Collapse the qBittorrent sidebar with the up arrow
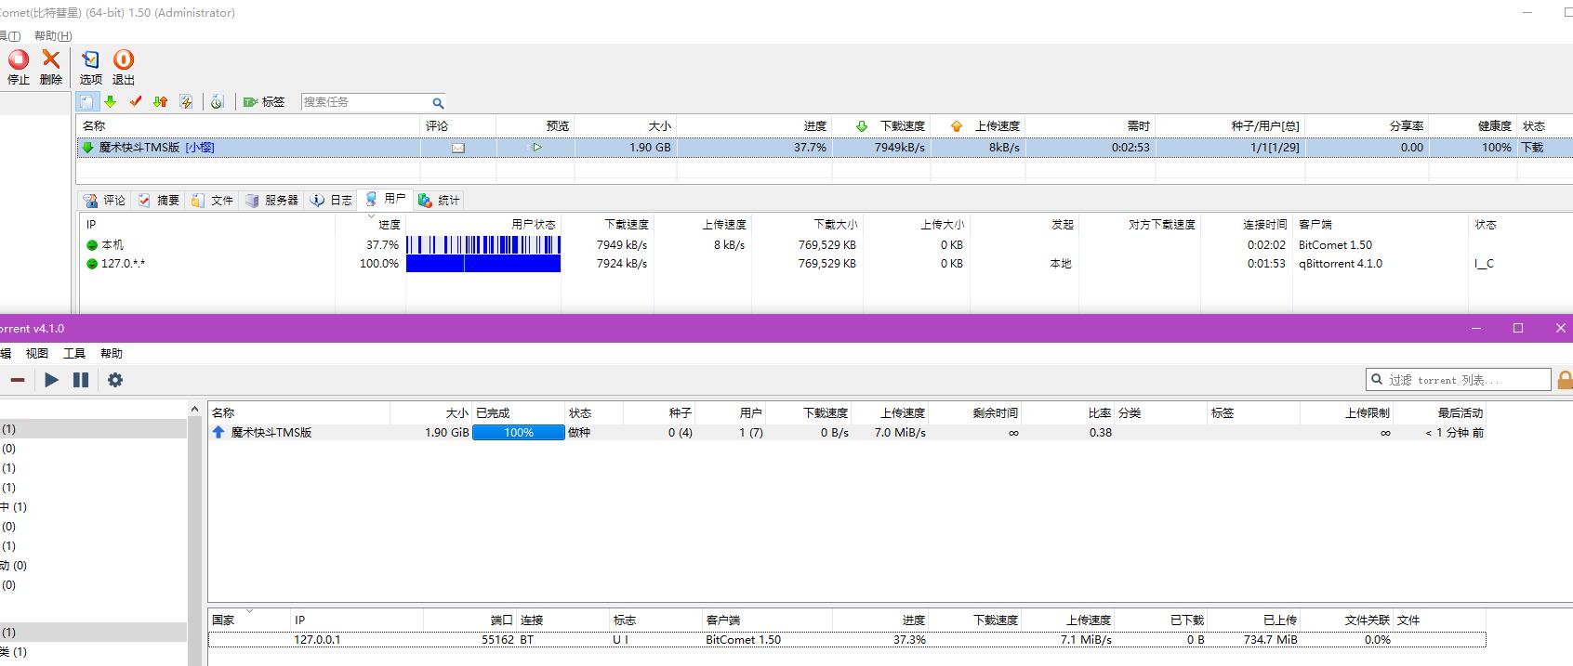Image resolution: width=1573 pixels, height=666 pixels. pyautogui.click(x=194, y=410)
